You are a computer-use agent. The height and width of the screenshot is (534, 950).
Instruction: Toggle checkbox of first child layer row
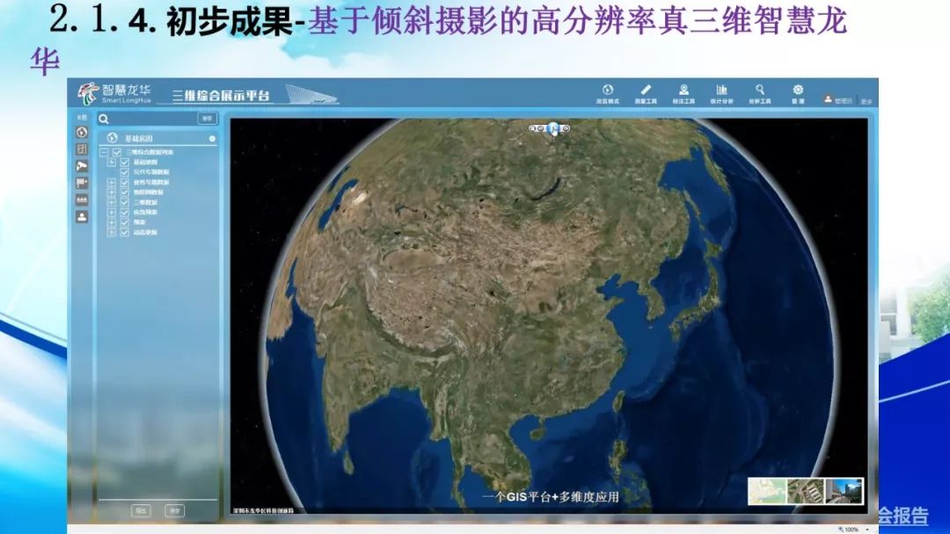click(125, 162)
